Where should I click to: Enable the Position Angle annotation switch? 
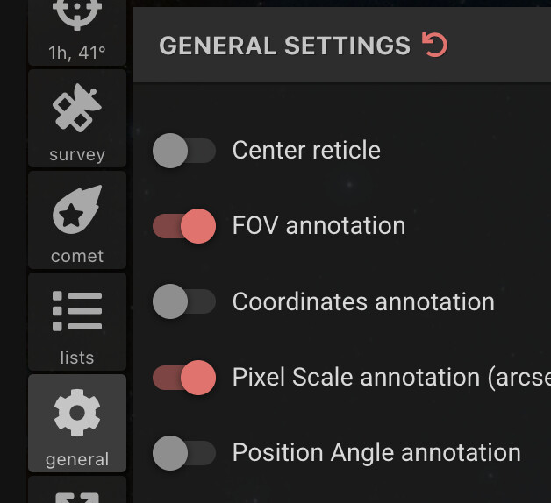[x=184, y=453]
